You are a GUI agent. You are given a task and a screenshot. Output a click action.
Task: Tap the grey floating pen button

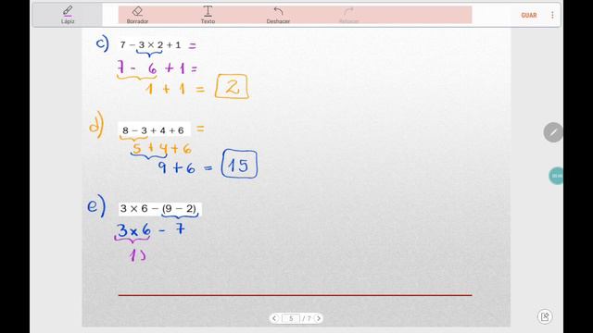click(553, 132)
